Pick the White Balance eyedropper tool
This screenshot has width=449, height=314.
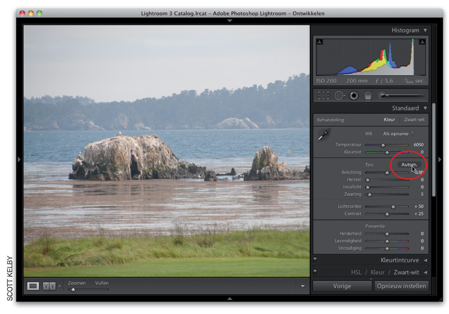point(324,135)
